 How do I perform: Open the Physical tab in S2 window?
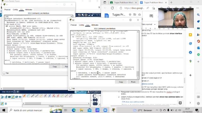73,25
